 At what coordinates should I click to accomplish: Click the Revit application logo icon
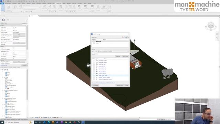(1, 1)
